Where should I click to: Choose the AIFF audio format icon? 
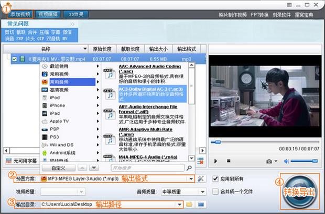109,114
